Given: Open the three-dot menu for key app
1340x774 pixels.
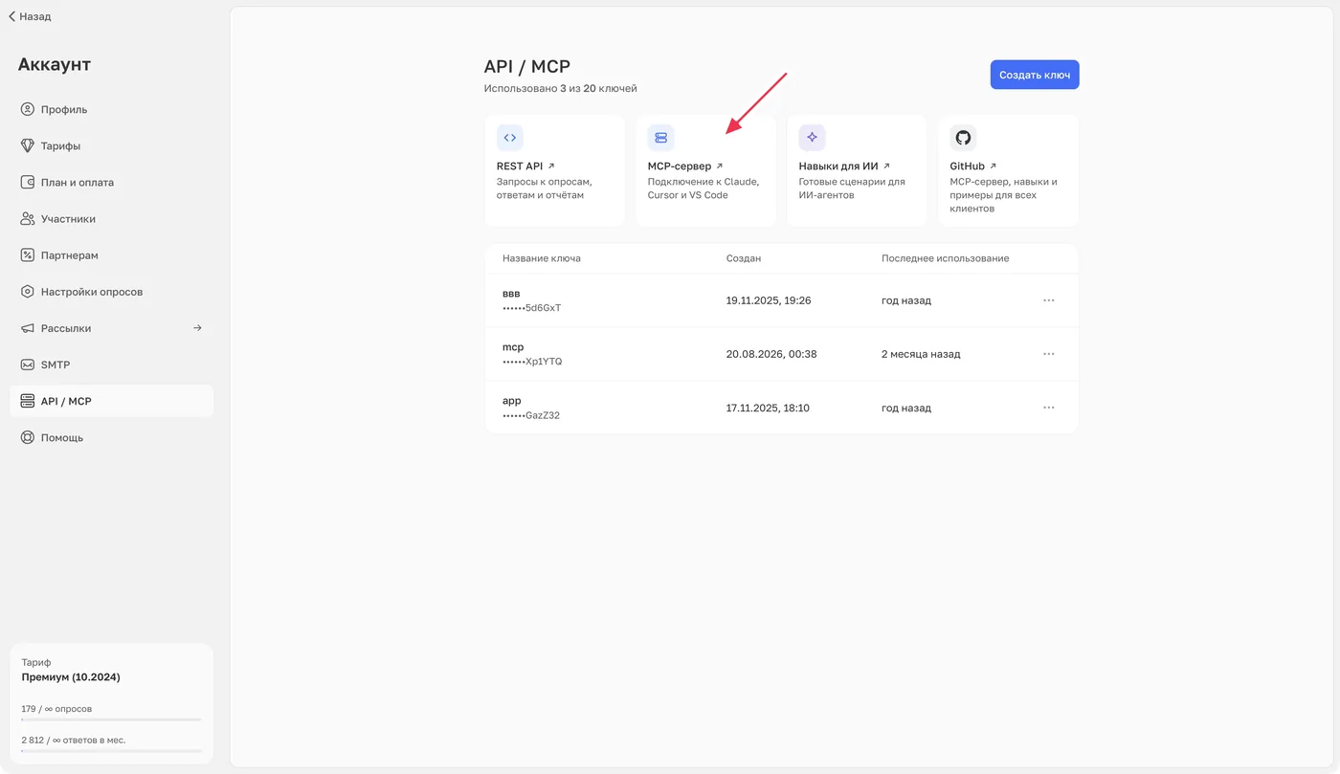Looking at the screenshot, I should pos(1049,408).
